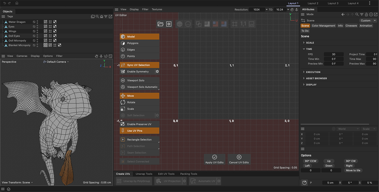379x192 pixels.
Task: Click the viewport pan hand icon
Action: pos(97,56)
